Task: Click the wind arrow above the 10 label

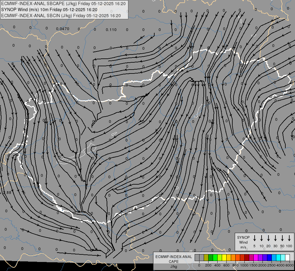Action: tap(262, 238)
